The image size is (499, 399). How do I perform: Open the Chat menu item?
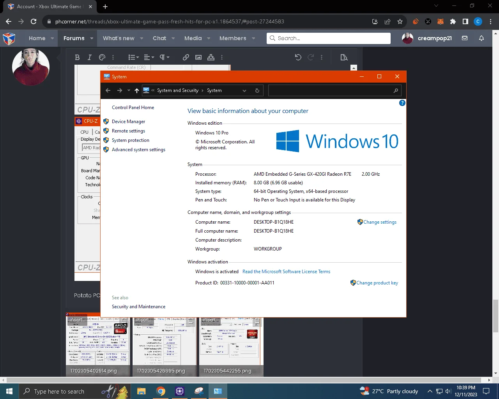159,38
